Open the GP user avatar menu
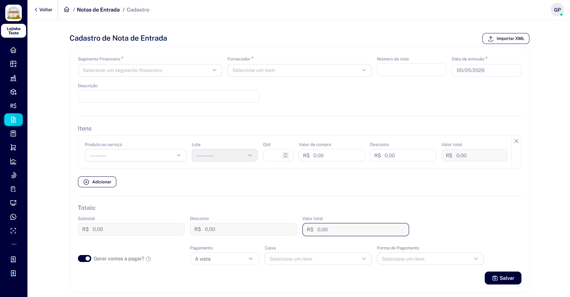570x297 pixels. coord(557,10)
